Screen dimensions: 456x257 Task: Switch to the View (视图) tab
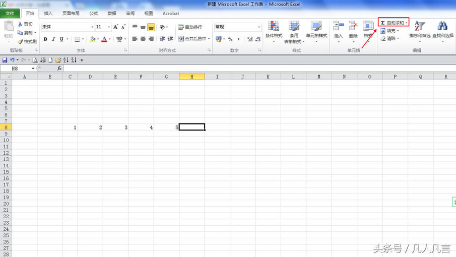click(148, 14)
